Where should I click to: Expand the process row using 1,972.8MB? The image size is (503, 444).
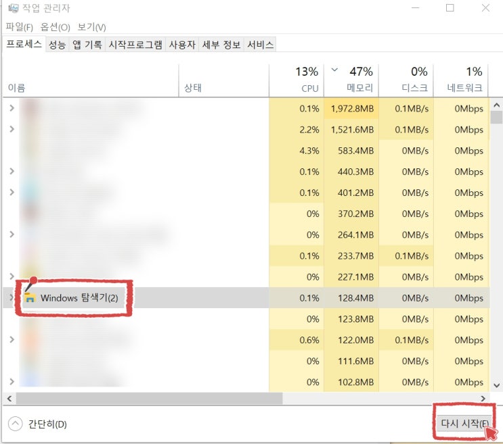pyautogui.click(x=12, y=108)
